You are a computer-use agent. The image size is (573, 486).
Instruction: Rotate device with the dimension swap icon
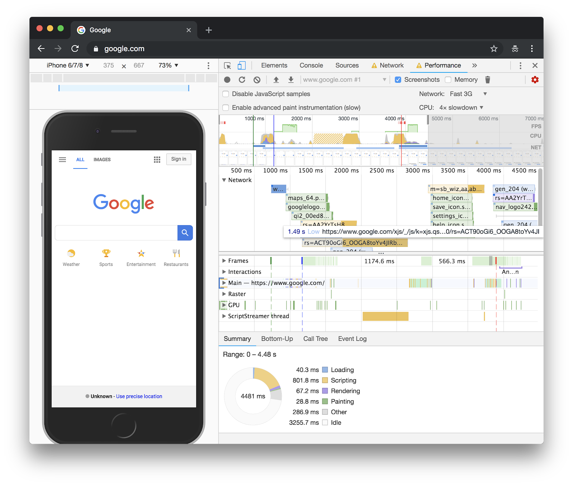pos(124,66)
